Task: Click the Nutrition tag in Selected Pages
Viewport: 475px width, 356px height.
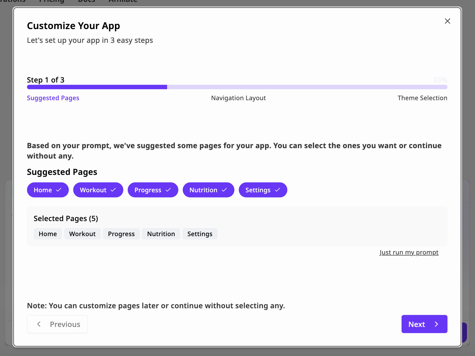Action: [161, 234]
